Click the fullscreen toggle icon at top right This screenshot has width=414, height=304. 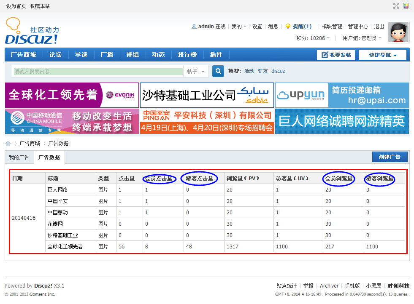pos(396,6)
